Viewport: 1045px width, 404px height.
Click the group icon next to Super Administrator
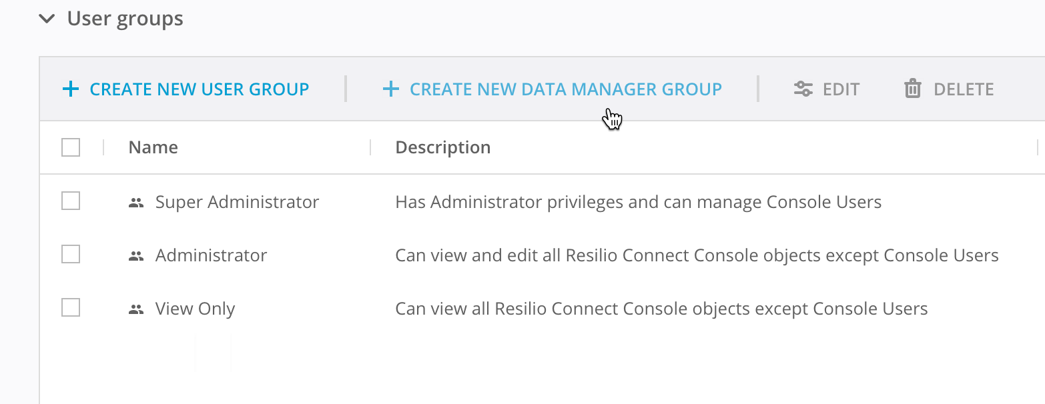coord(136,203)
